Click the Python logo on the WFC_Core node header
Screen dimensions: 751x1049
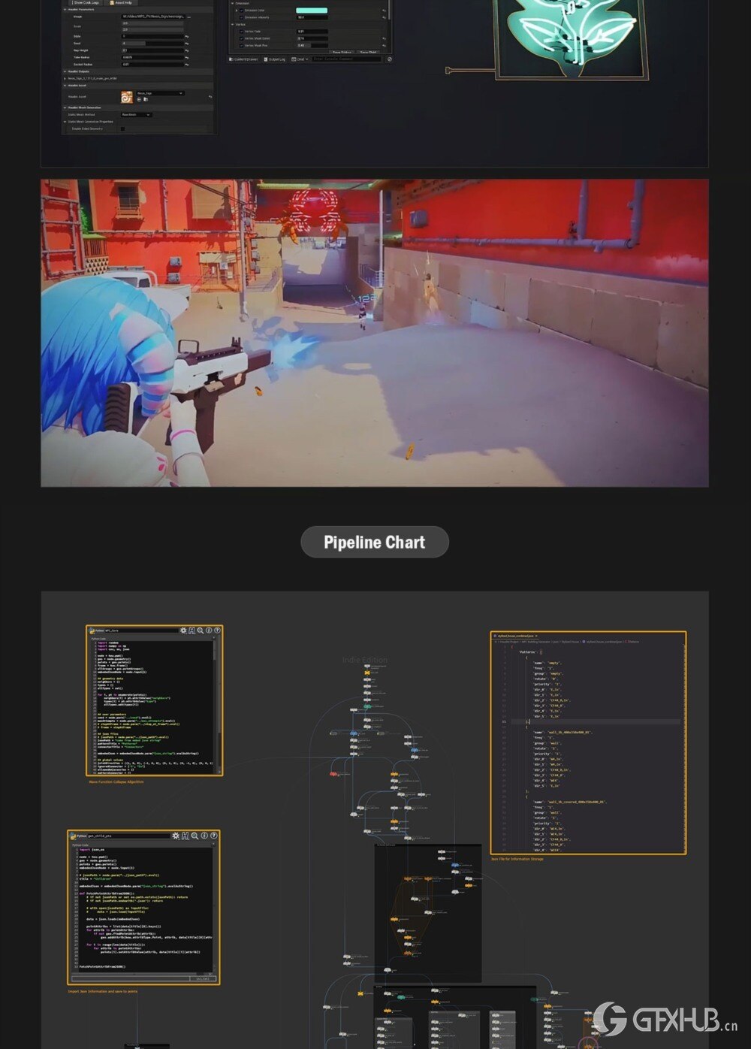click(91, 630)
